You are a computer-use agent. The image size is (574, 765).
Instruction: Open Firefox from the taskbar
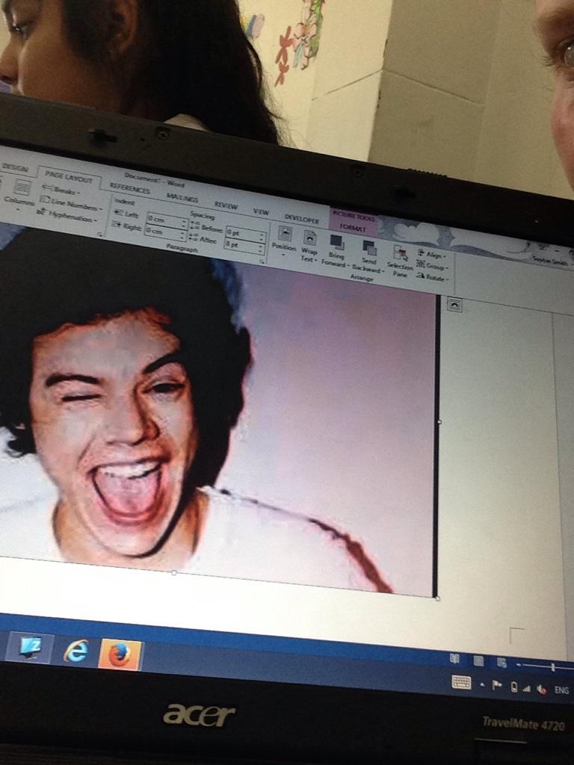pos(120,655)
